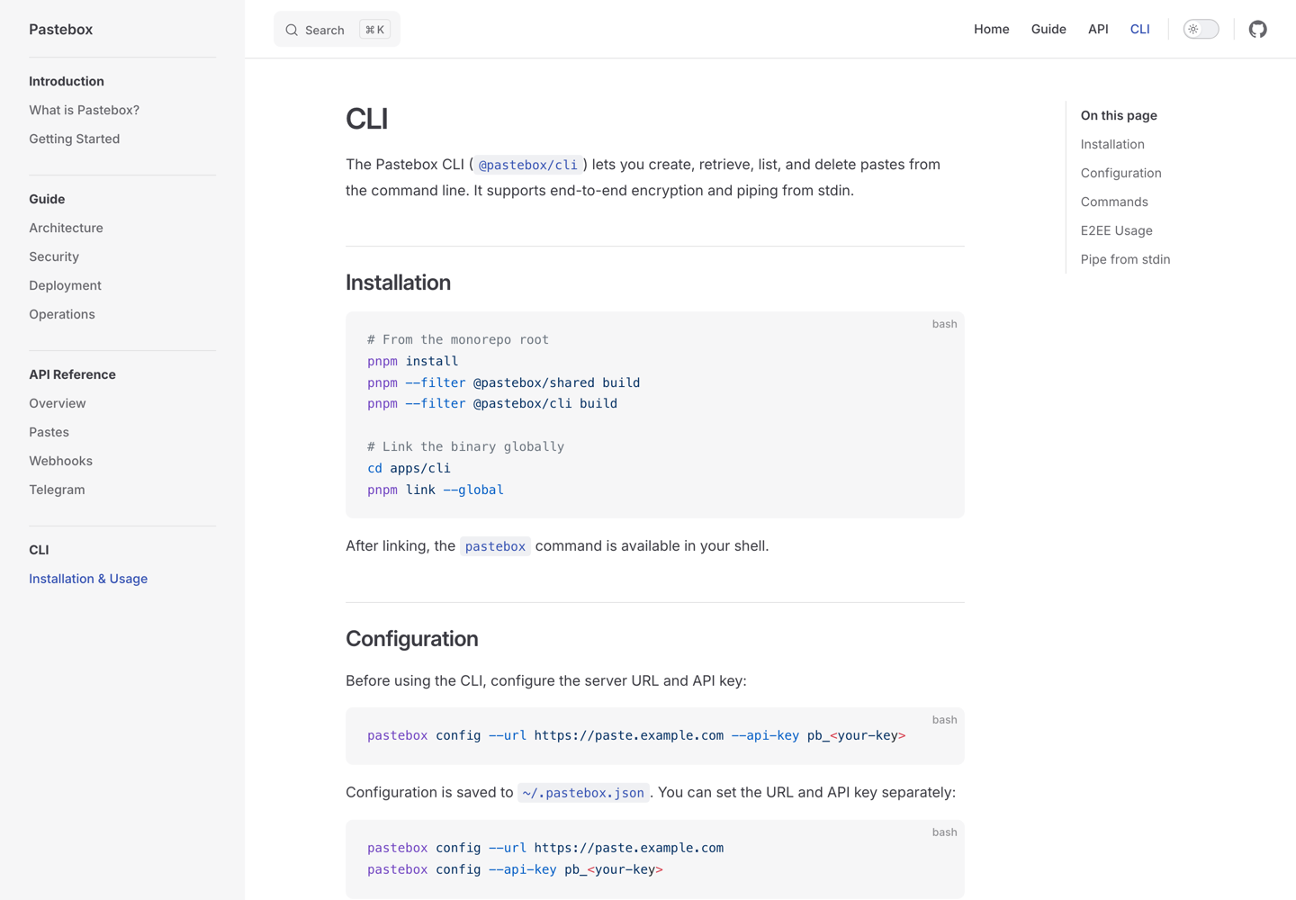
Task: Open the Search box
Action: (337, 30)
